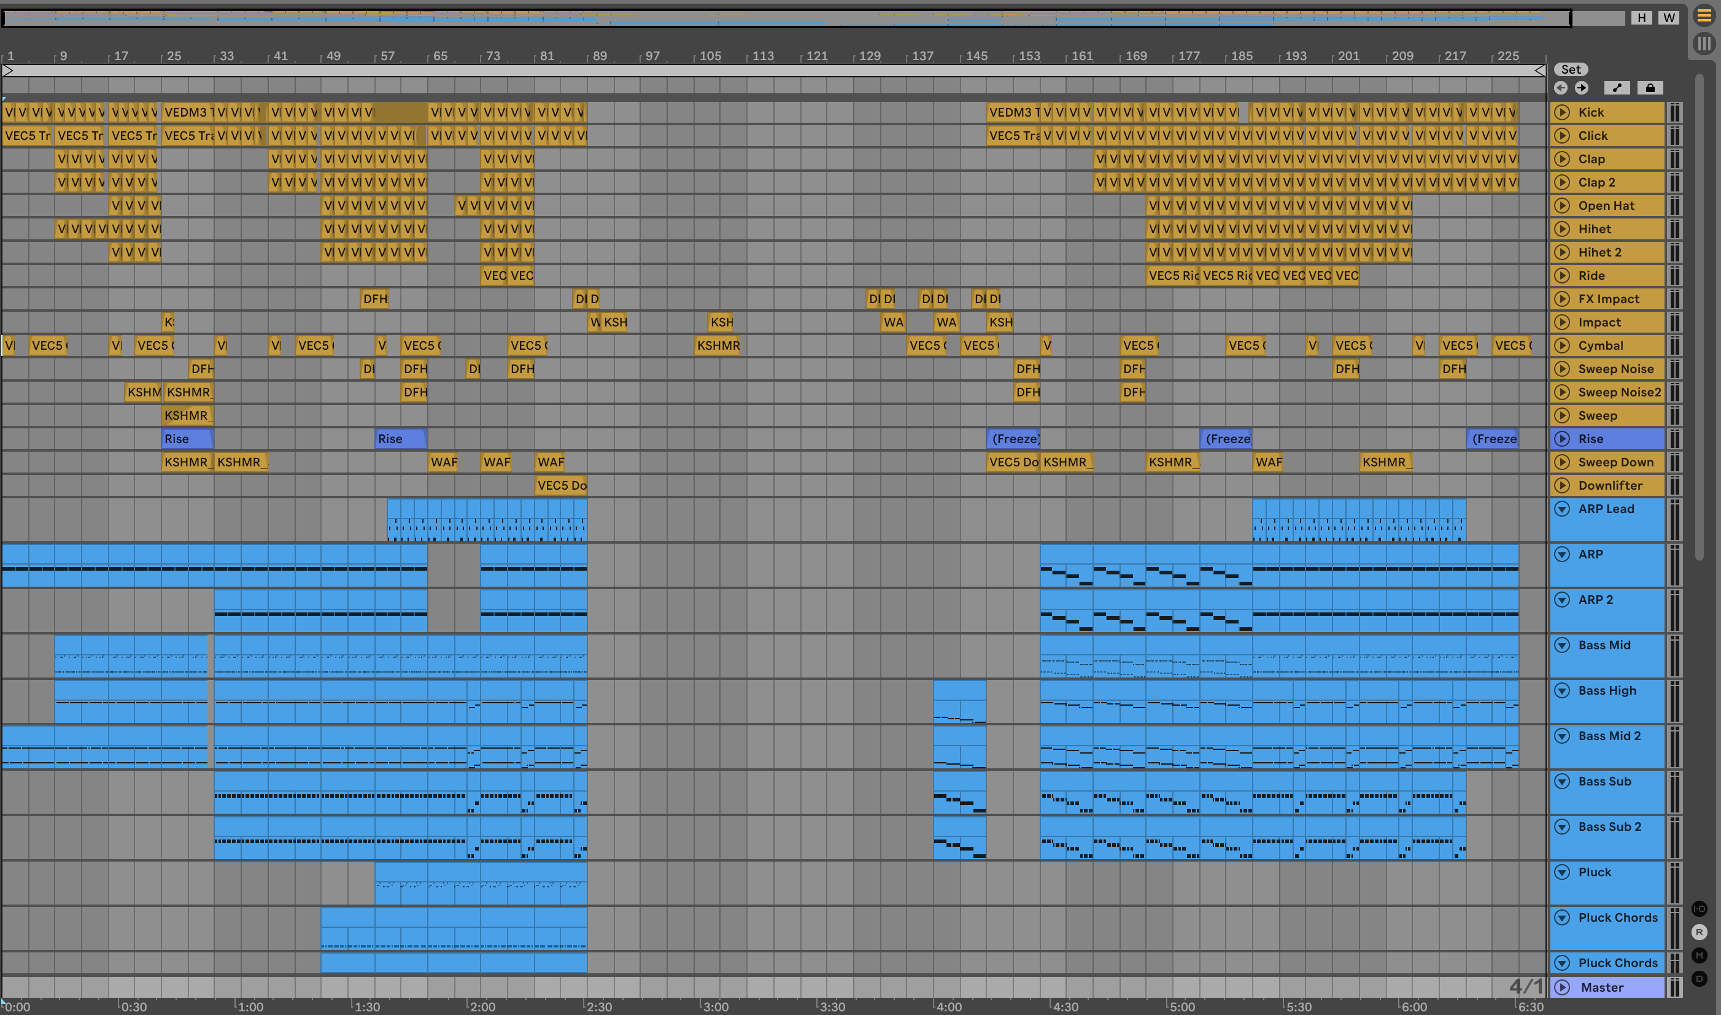This screenshot has height=1015, width=1721.
Task: Collapse the ARP Lead track
Action: coord(1561,509)
